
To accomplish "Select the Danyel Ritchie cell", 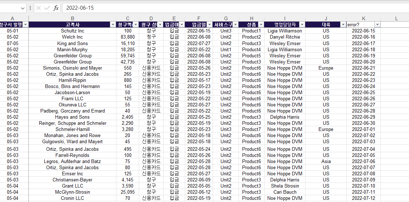I will click(285, 37).
